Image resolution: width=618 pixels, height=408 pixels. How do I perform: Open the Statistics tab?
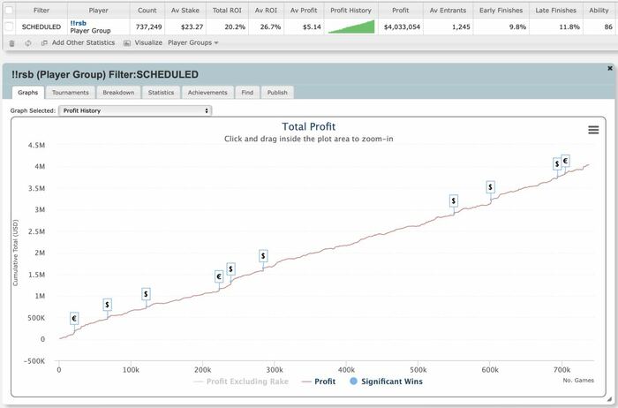click(x=161, y=93)
